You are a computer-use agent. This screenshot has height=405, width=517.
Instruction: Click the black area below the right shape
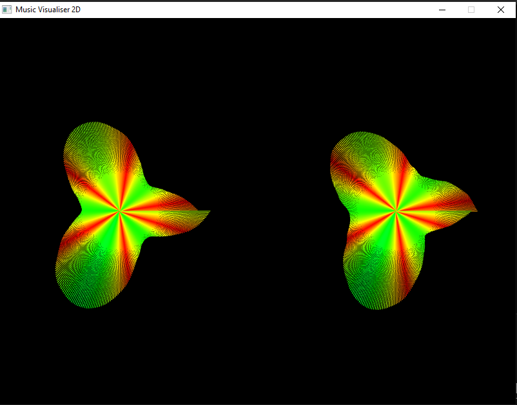click(x=387, y=354)
